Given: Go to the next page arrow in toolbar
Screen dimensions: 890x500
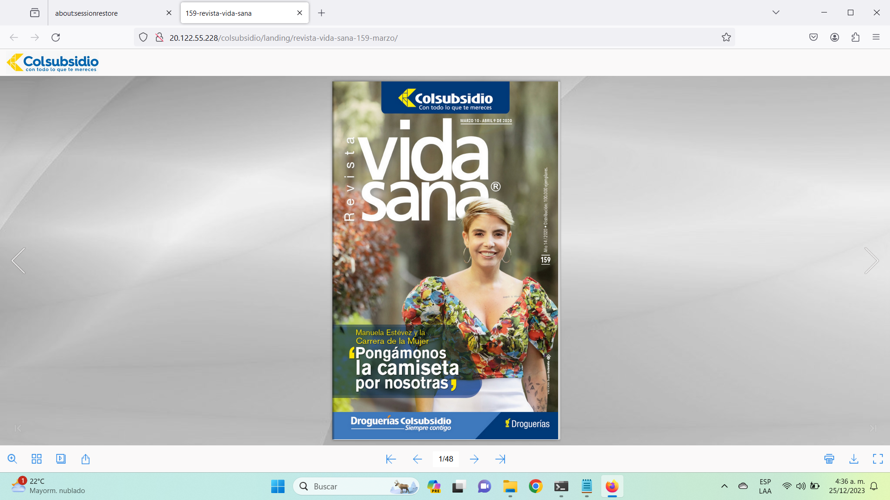Looking at the screenshot, I should tap(474, 459).
